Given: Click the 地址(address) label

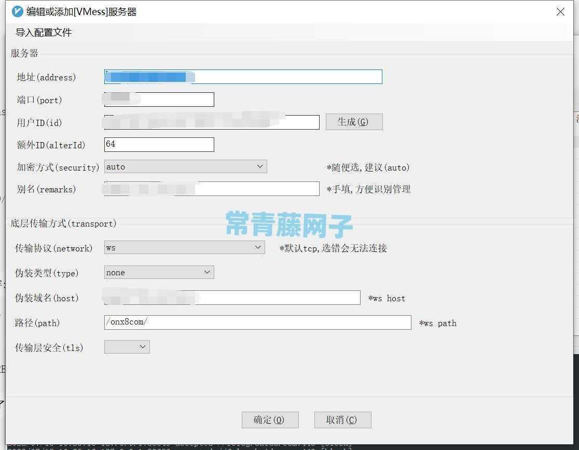Looking at the screenshot, I should click(47, 77).
